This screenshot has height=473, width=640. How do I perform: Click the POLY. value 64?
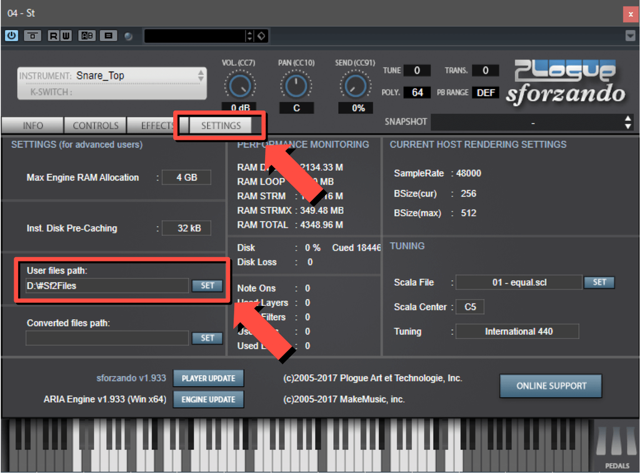click(417, 93)
